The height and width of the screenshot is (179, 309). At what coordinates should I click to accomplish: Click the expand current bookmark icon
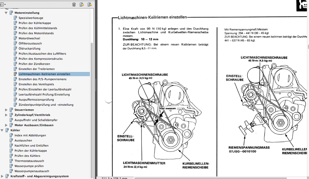tap(89, 4)
